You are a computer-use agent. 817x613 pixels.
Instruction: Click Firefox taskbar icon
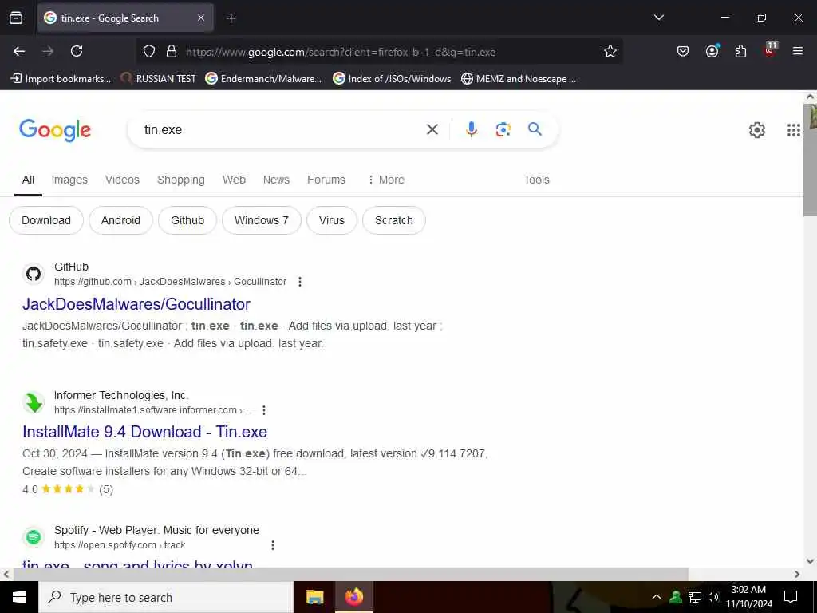pos(353,597)
